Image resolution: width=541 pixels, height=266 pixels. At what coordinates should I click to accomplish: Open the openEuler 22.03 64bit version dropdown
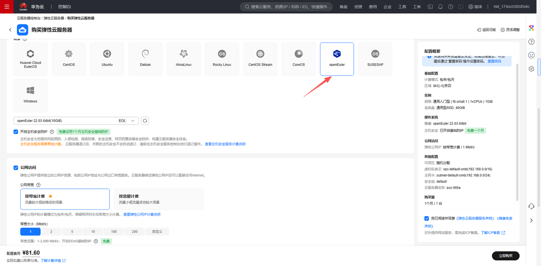[x=76, y=121]
